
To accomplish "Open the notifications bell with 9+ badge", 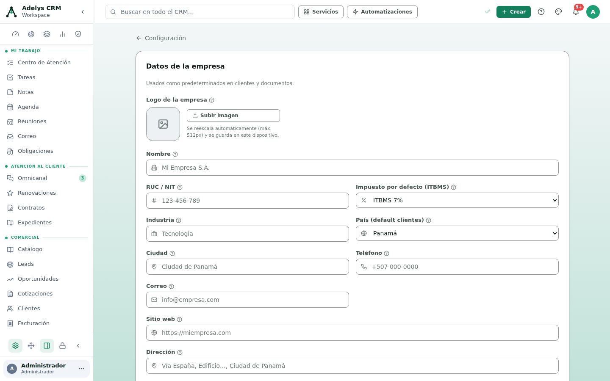I will pos(576,12).
